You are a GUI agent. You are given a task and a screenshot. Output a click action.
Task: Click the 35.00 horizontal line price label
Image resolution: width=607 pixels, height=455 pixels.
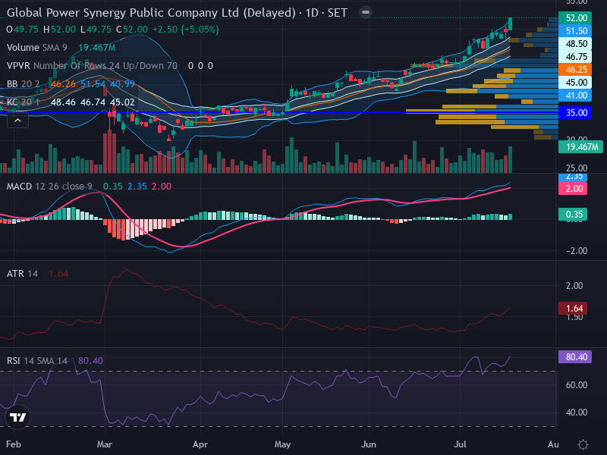575,112
